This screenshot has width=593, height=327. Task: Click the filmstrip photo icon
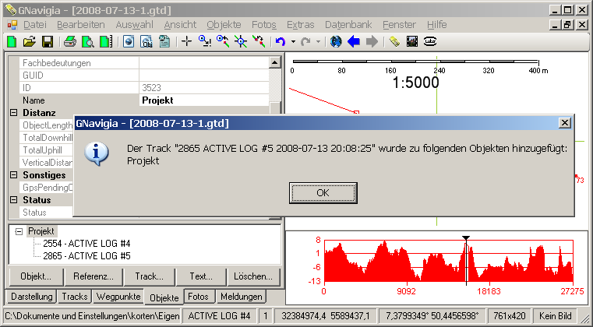(412, 41)
